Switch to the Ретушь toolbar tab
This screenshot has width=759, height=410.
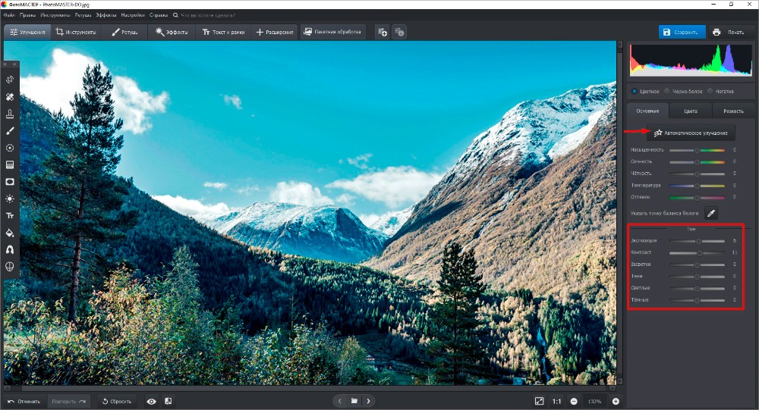124,32
